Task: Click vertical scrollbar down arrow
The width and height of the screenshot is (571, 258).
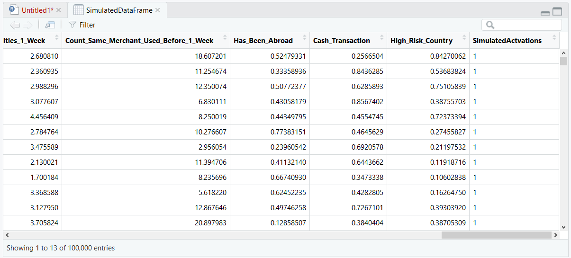Action: [563, 227]
